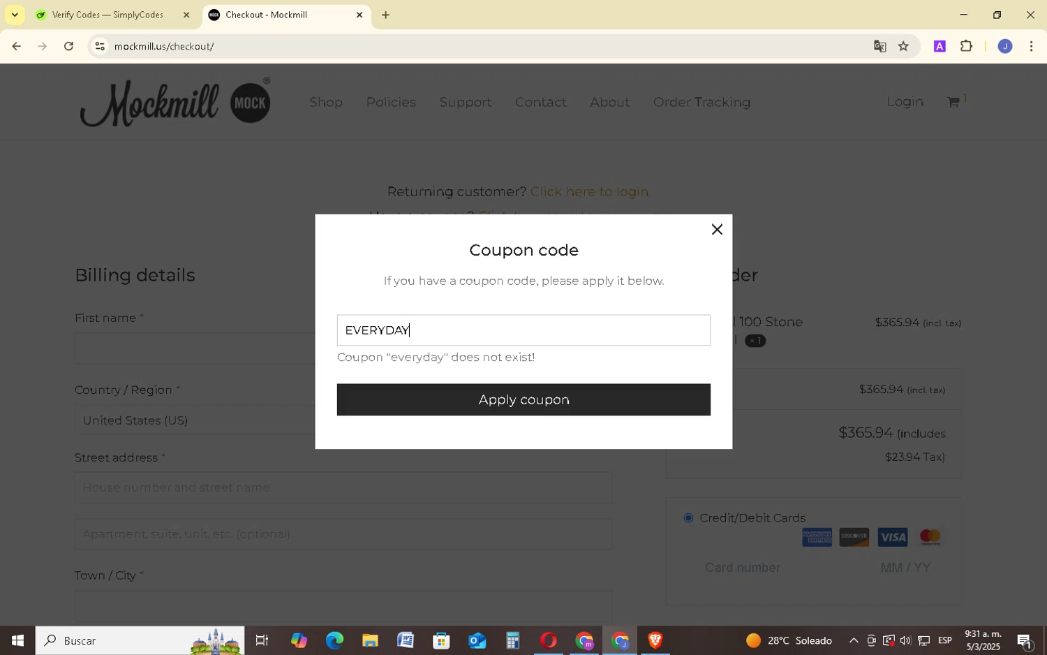Select Credit/Debit Cards payment option
Viewport: 1047px width, 655px height.
click(x=688, y=518)
